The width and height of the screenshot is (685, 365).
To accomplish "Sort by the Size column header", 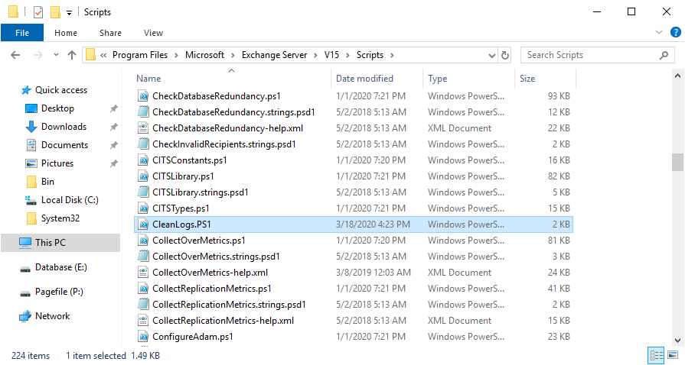I will tap(527, 79).
